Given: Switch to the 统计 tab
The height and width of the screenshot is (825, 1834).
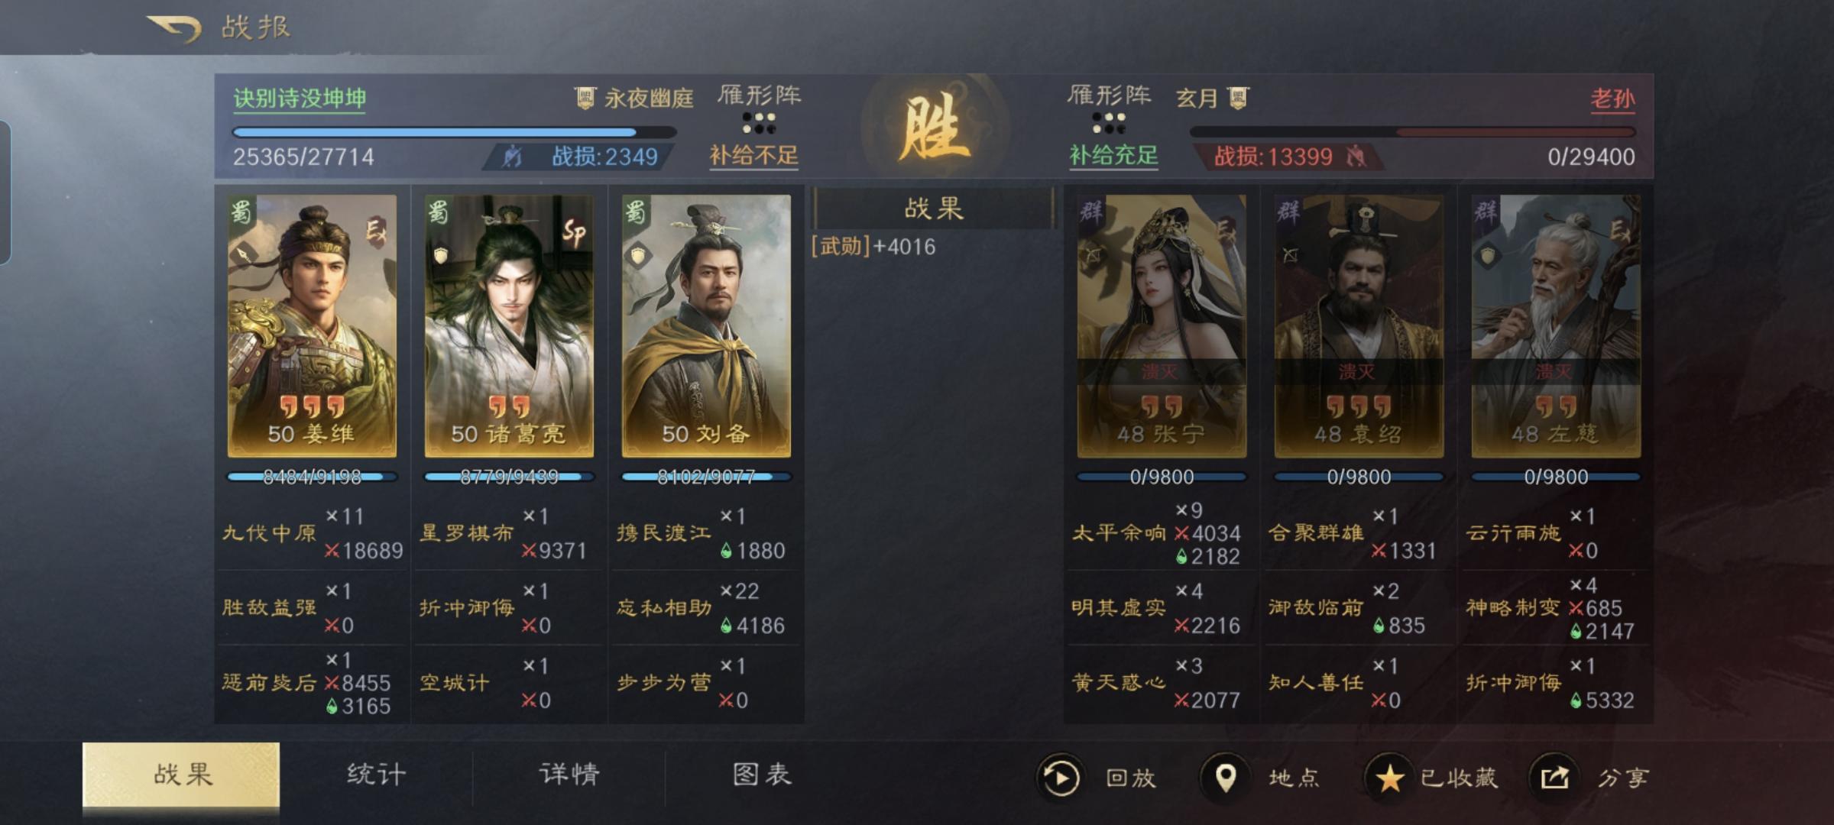Looking at the screenshot, I should 376,775.
